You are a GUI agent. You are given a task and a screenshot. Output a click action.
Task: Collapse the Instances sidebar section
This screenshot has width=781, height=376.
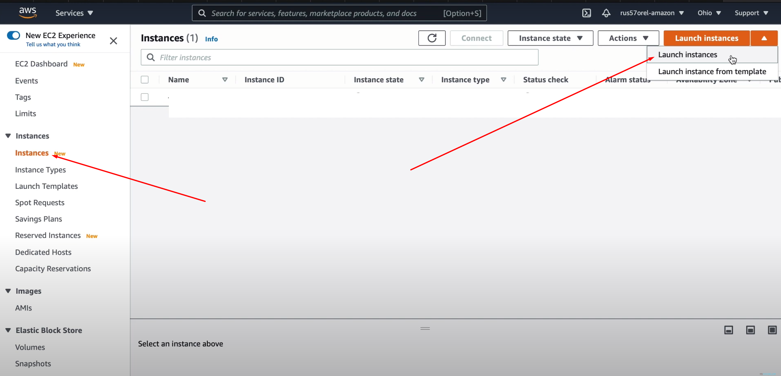tap(8, 136)
